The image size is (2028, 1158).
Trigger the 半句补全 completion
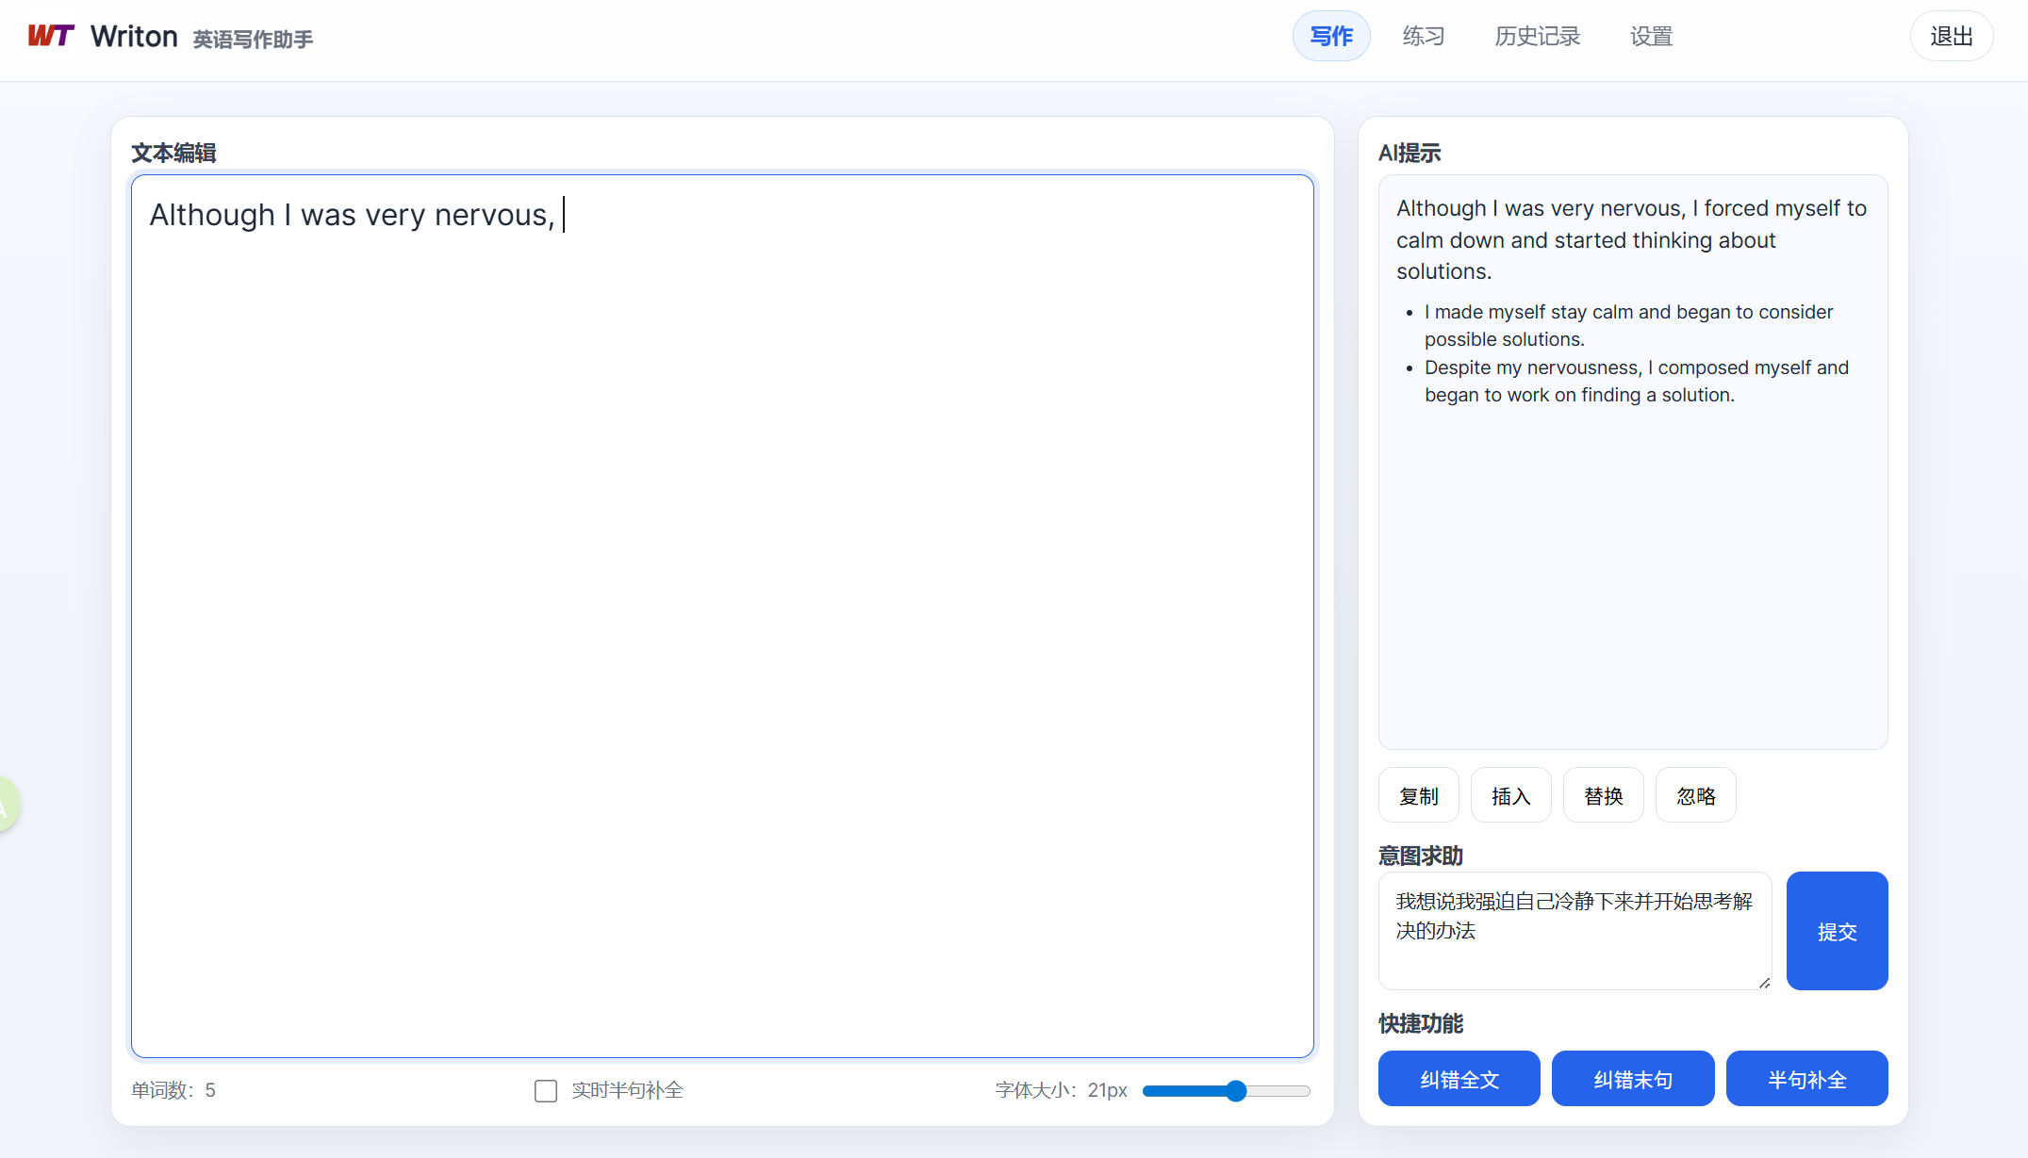click(x=1806, y=1079)
